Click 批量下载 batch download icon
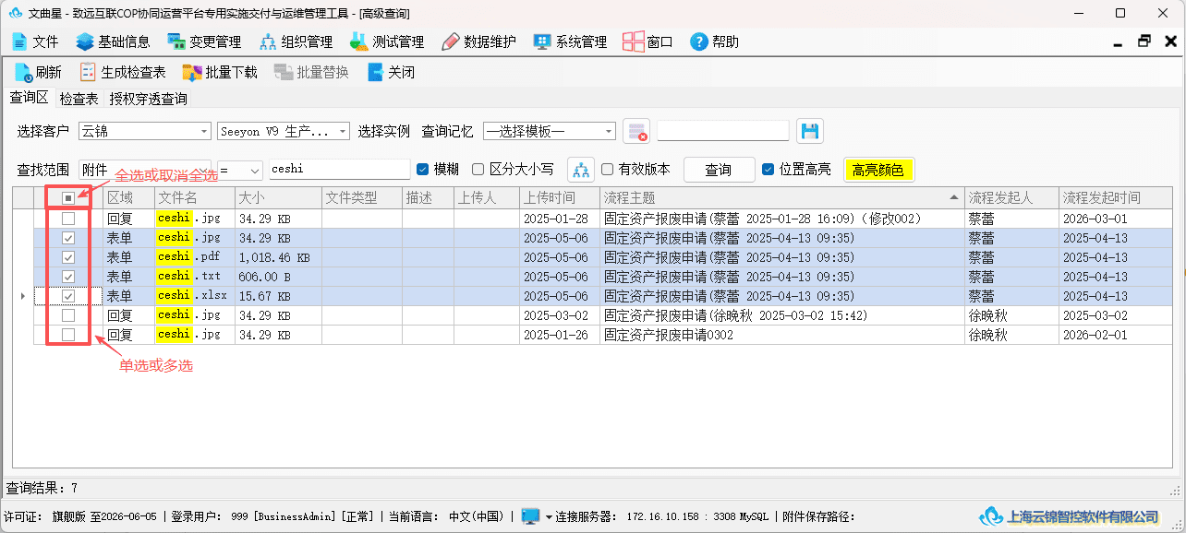1186x533 pixels. 192,72
